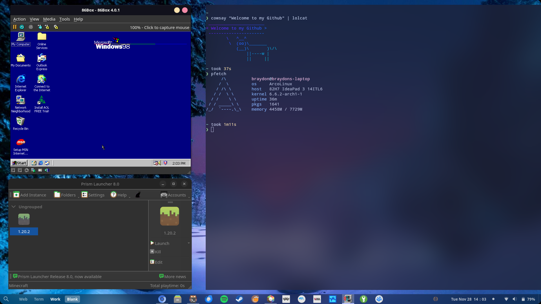Click the black cat icon in Prism Launcher
This screenshot has width=541, height=304.
[138, 195]
